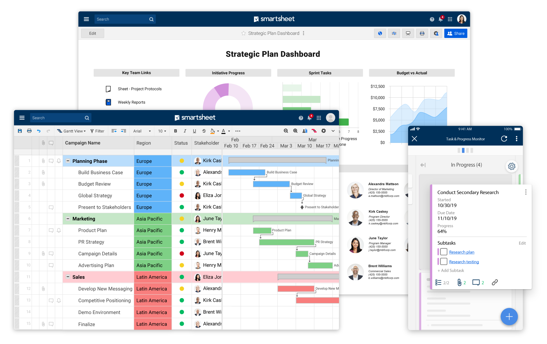547x344 pixels.
Task: Check the Research testing subtask checkbox
Action: (443, 261)
